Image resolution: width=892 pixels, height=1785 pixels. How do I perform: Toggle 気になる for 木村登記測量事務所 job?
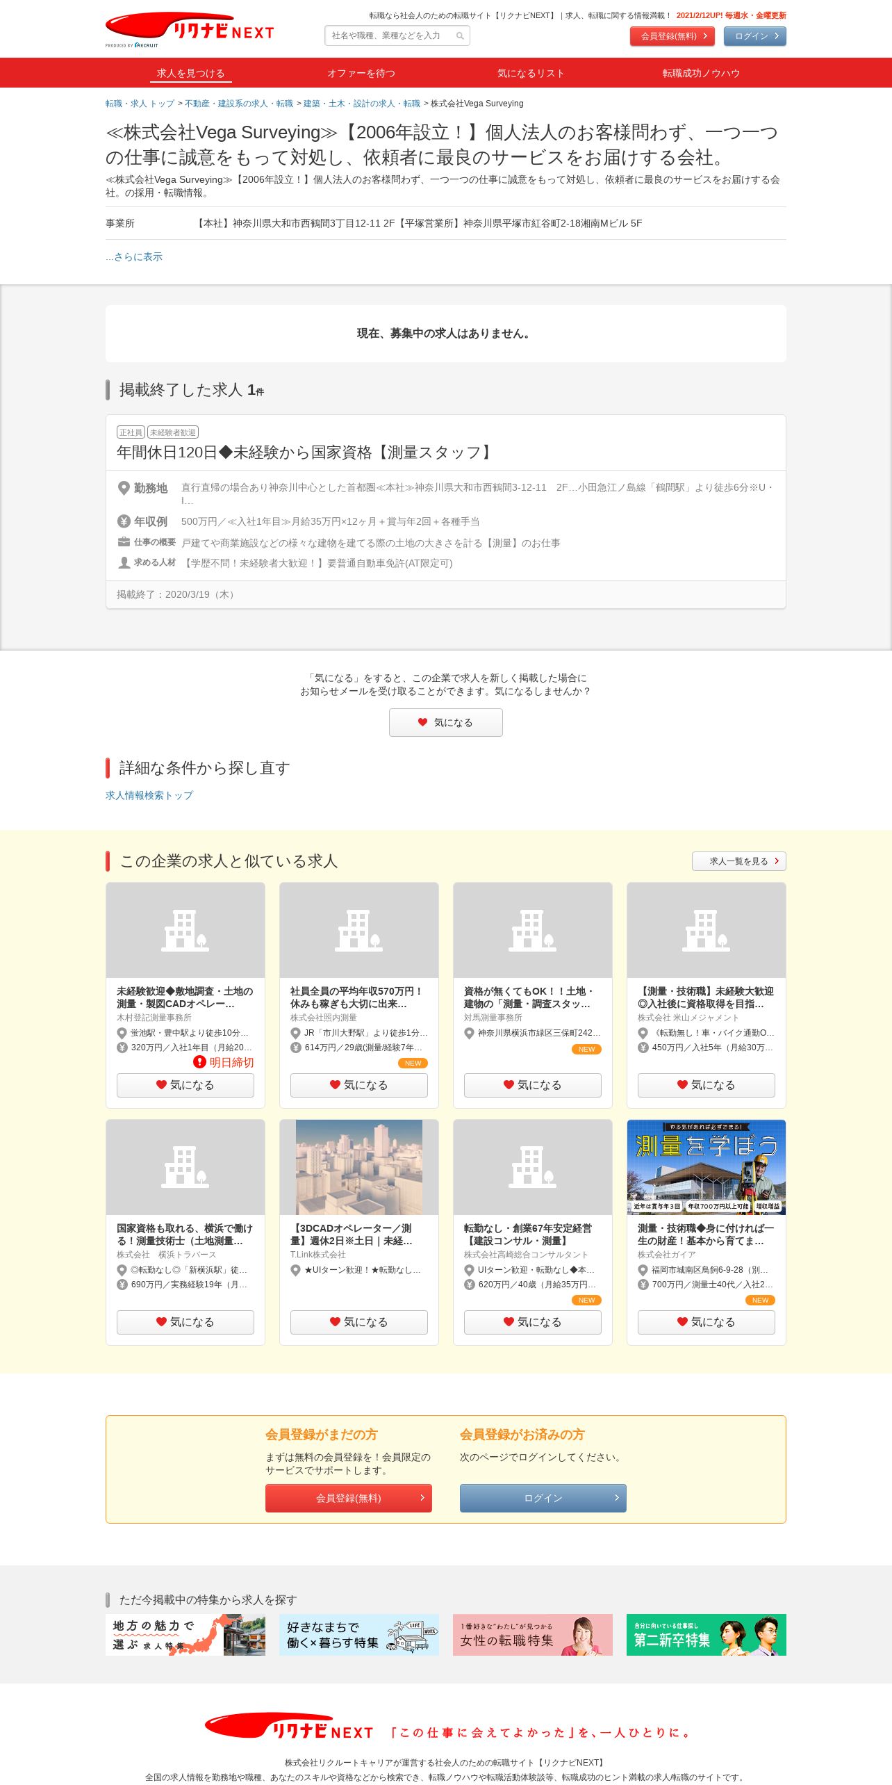[185, 1085]
